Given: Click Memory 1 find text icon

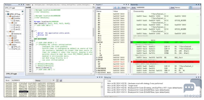Looking at the screenshot, I should [61, 80].
